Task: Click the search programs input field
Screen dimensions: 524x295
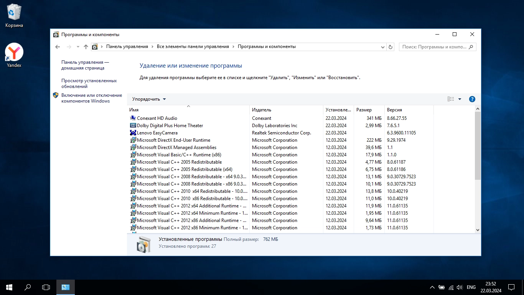Action: tap(433, 47)
